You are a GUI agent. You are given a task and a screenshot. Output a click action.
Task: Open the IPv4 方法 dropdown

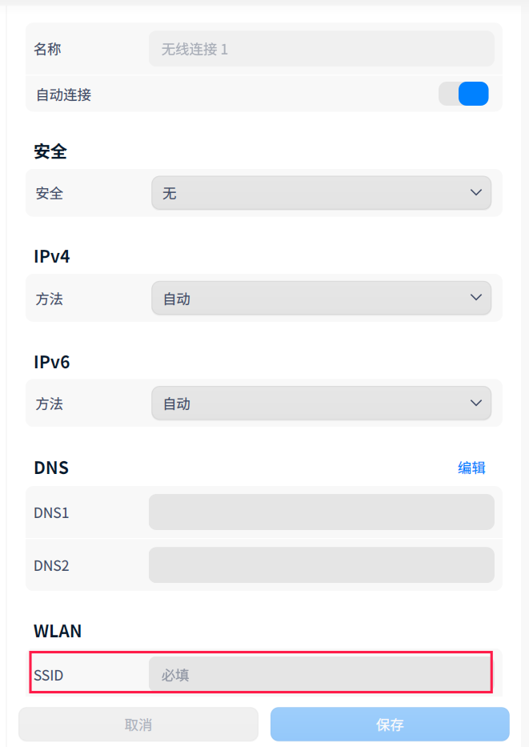(321, 299)
